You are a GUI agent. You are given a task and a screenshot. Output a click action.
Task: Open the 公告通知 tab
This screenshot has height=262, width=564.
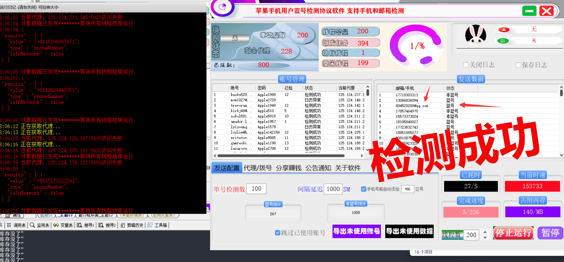(x=318, y=168)
